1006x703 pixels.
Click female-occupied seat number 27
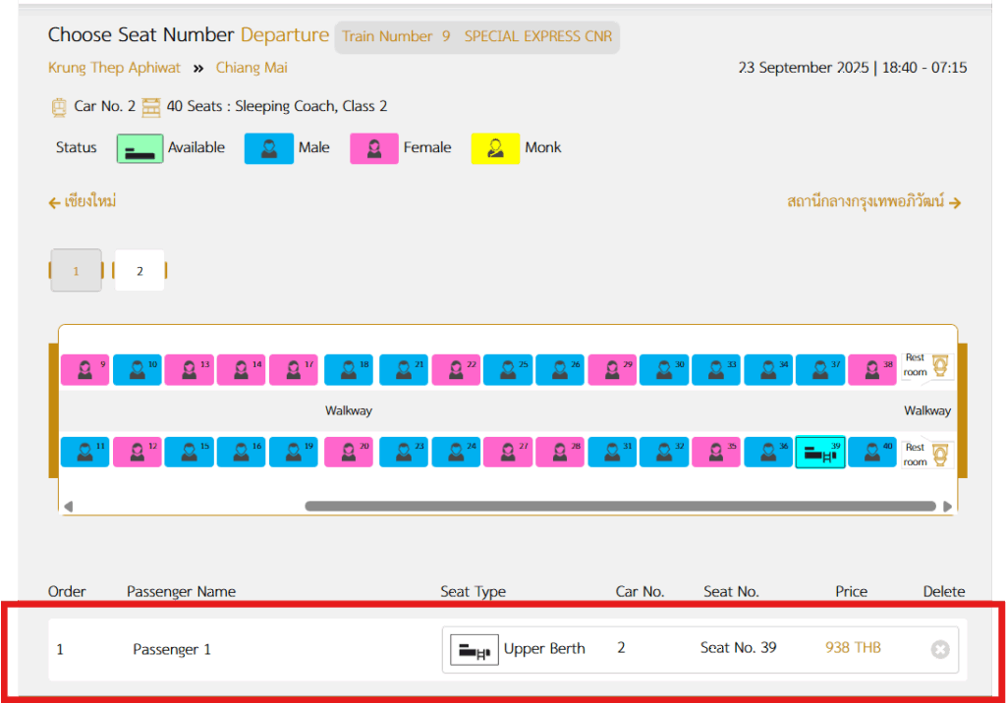pyautogui.click(x=508, y=453)
